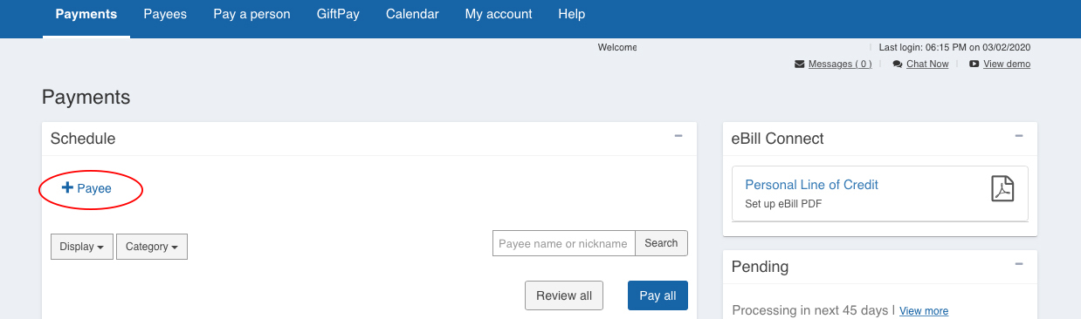Image resolution: width=1081 pixels, height=319 pixels.
Task: Start a chat via Chat Now link
Action: click(927, 64)
